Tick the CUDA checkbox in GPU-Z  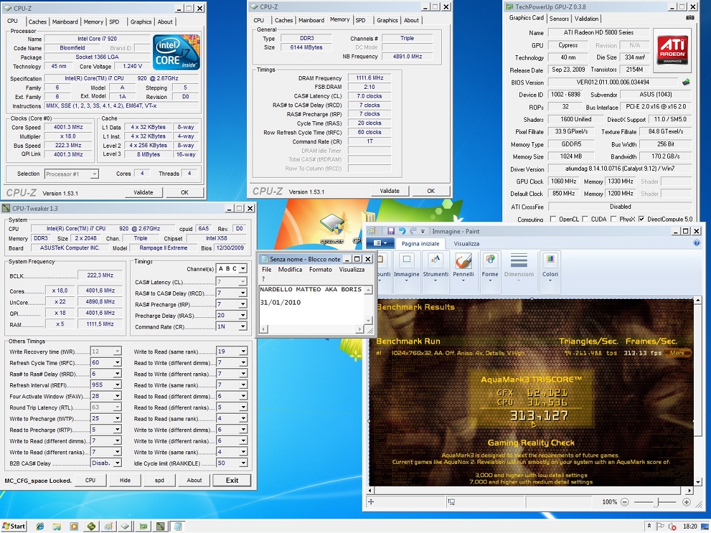(585, 219)
